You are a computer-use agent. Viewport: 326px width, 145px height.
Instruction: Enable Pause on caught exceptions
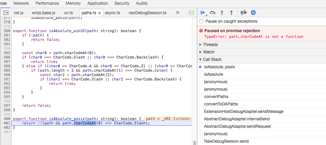[x=201, y=21]
